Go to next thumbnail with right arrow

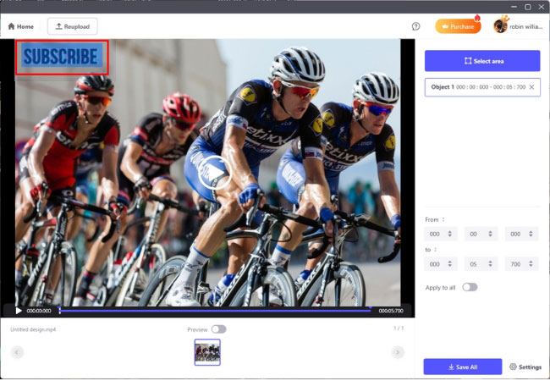pos(398,352)
